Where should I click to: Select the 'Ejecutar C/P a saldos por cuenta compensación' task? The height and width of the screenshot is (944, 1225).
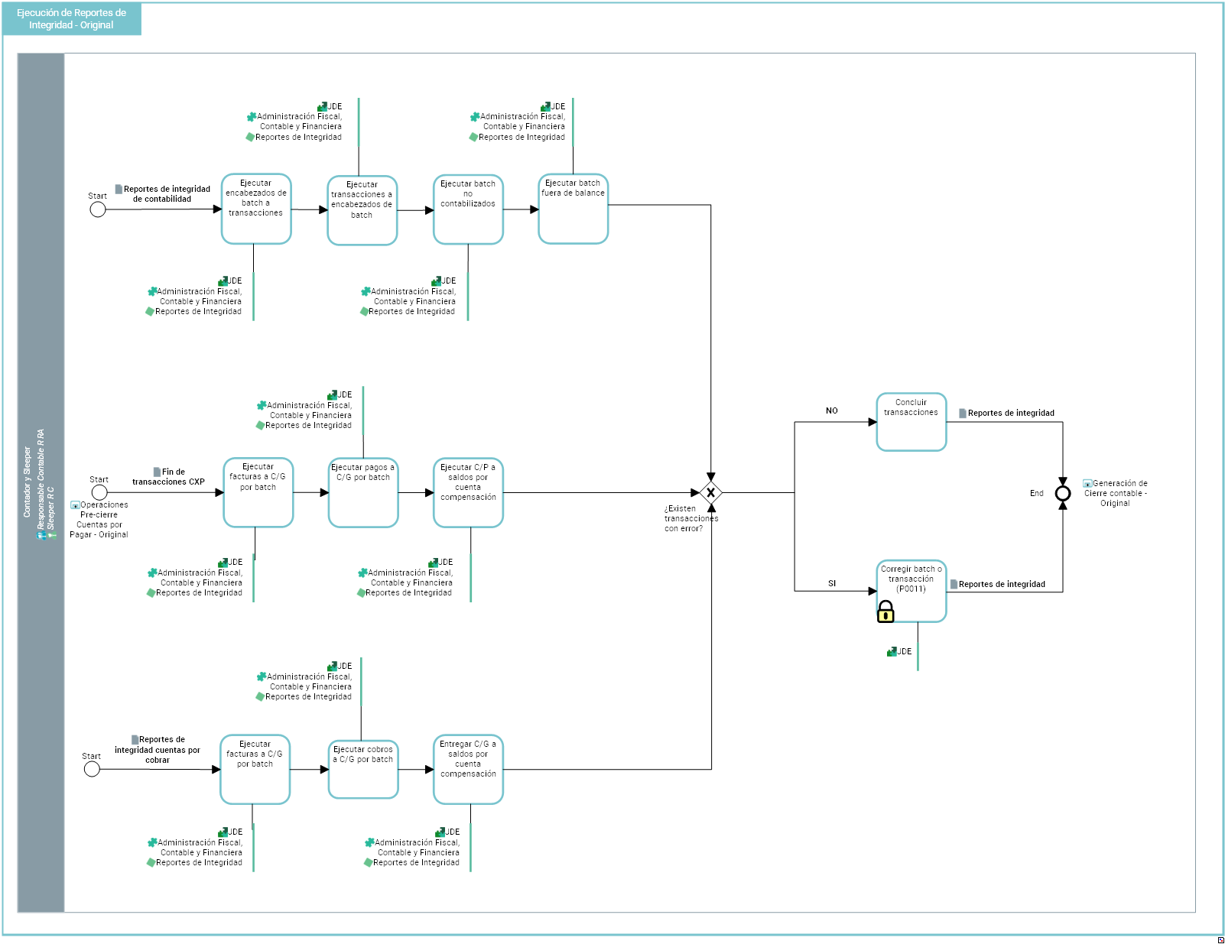(468, 493)
